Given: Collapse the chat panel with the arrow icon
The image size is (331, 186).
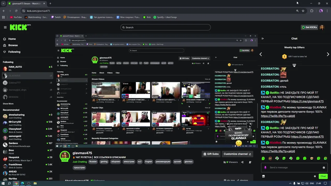Looking at the screenshot, I should [x=263, y=38].
